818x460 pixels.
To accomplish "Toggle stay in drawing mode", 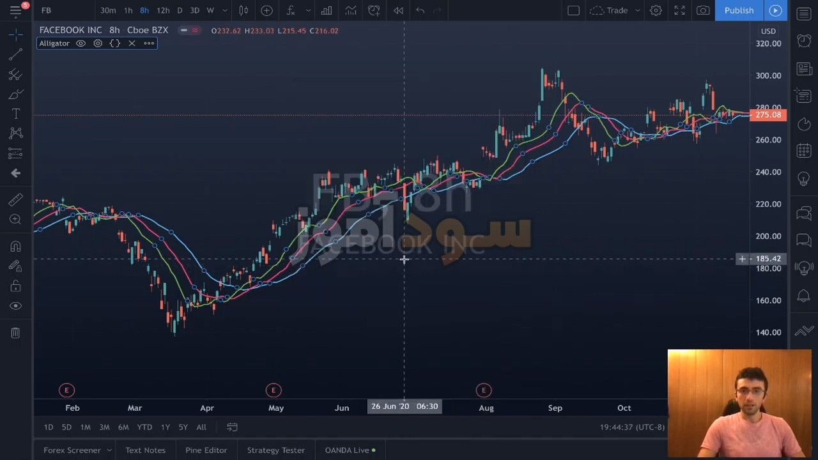I will coord(16,266).
